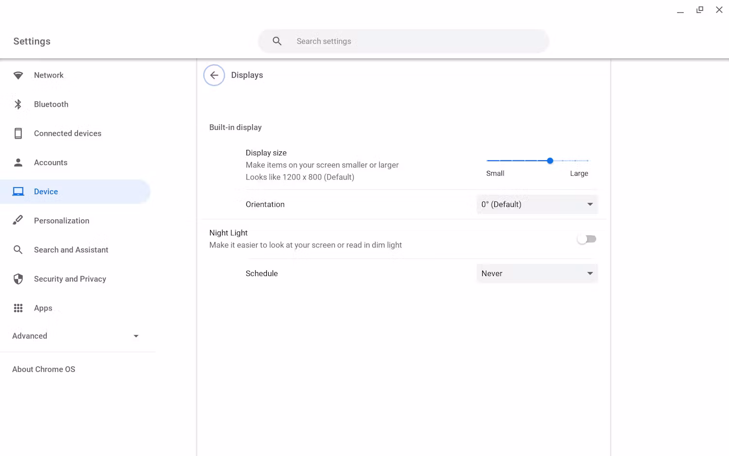Click the search magnifier in the search bar
The height and width of the screenshot is (456, 729).
click(277, 41)
